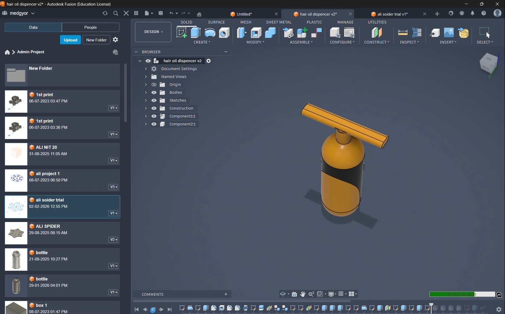
Task: Show the hidden Origin folder
Action: click(x=154, y=85)
